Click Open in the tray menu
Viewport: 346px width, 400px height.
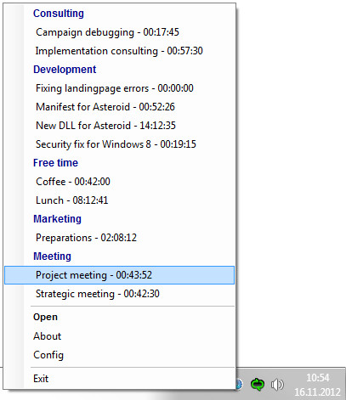pyautogui.click(x=119, y=317)
